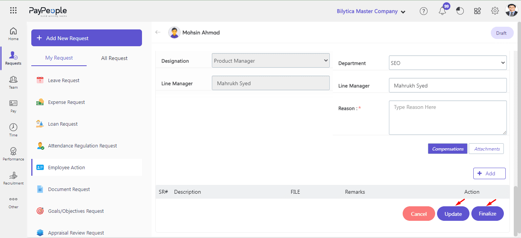Open the Performance sidebar section

click(x=13, y=154)
